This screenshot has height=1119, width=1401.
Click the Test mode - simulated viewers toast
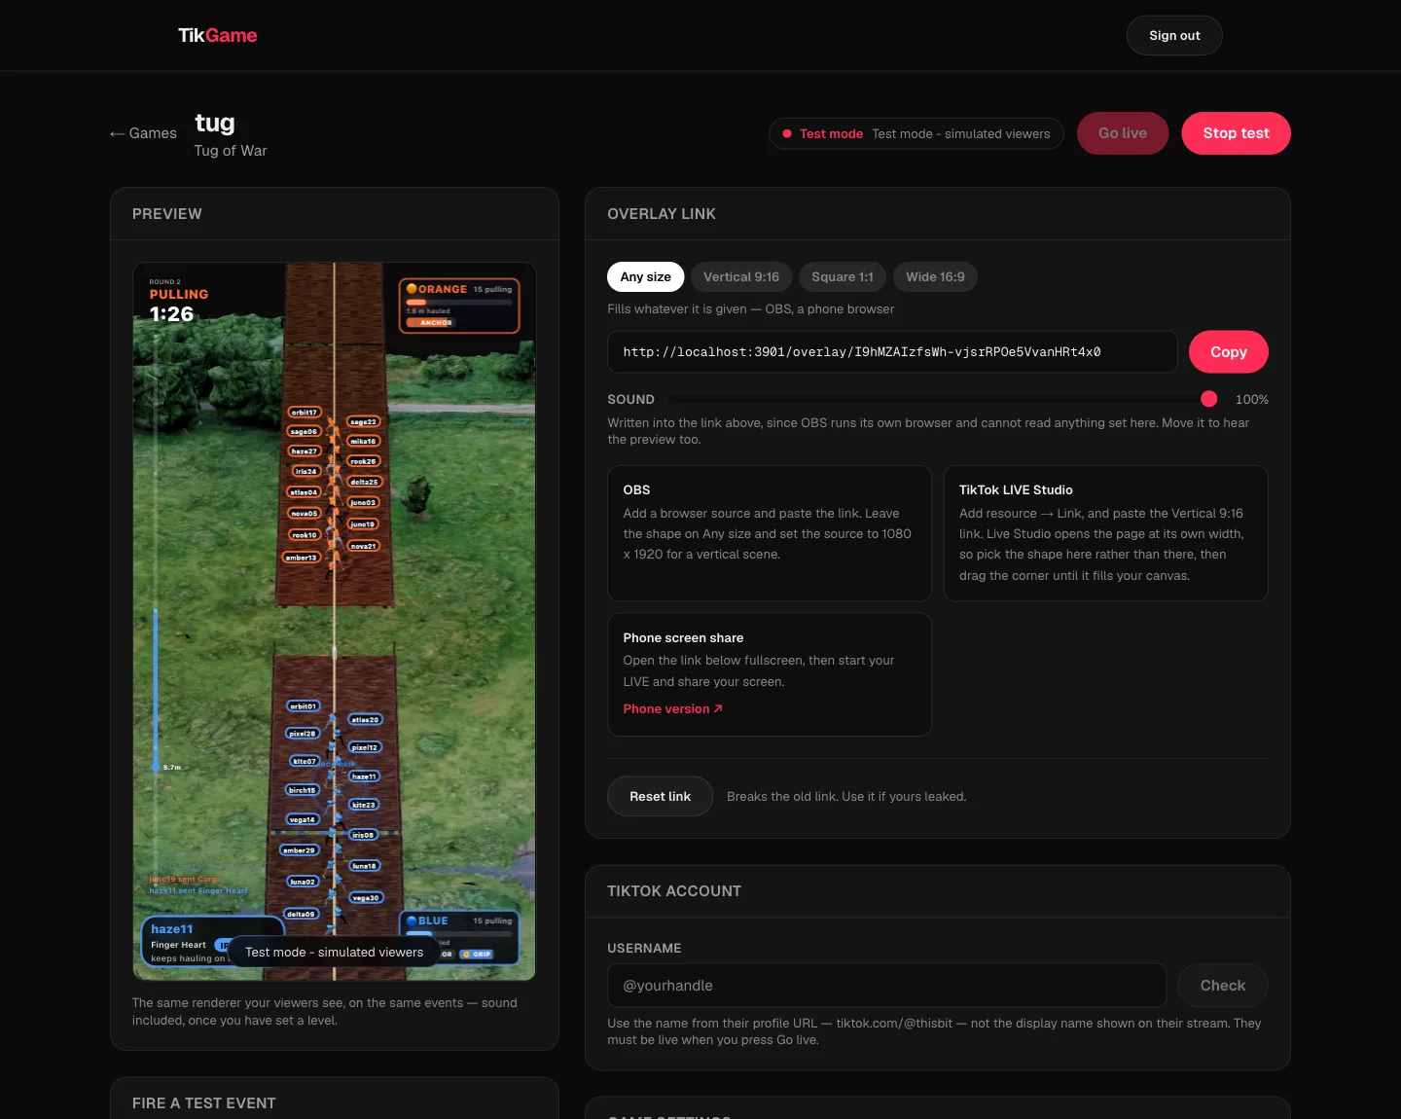coord(334,952)
